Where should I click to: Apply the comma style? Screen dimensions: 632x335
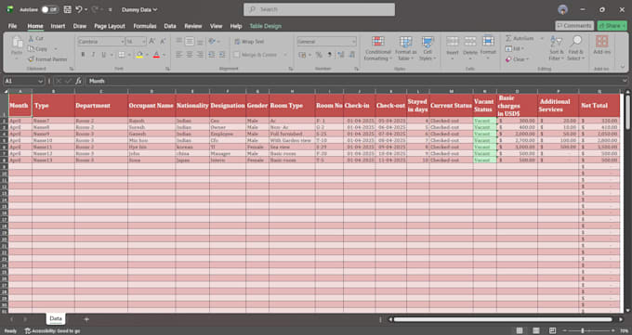coord(330,55)
